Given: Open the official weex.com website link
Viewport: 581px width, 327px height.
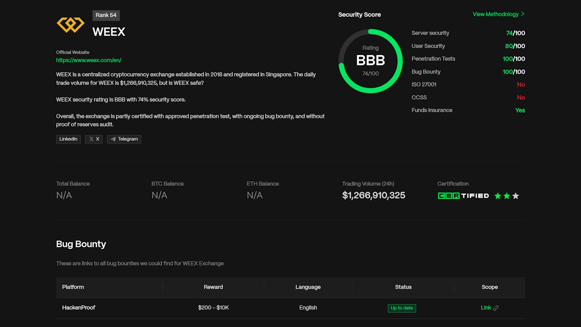Looking at the screenshot, I should 89,60.
